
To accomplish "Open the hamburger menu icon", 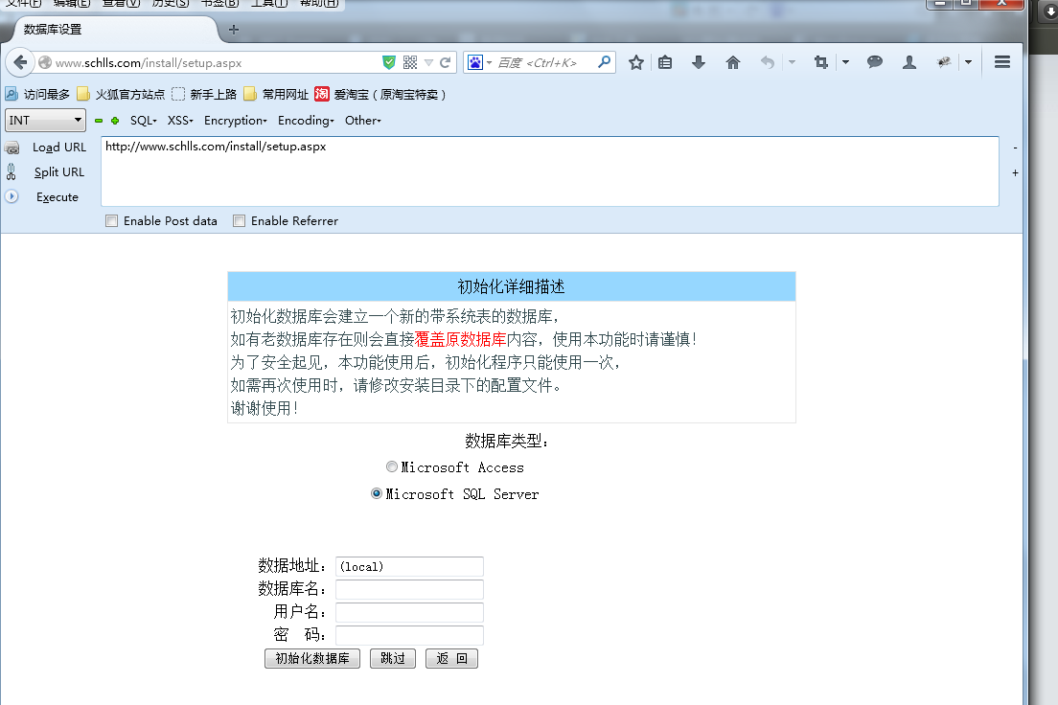I will pos(1002,62).
